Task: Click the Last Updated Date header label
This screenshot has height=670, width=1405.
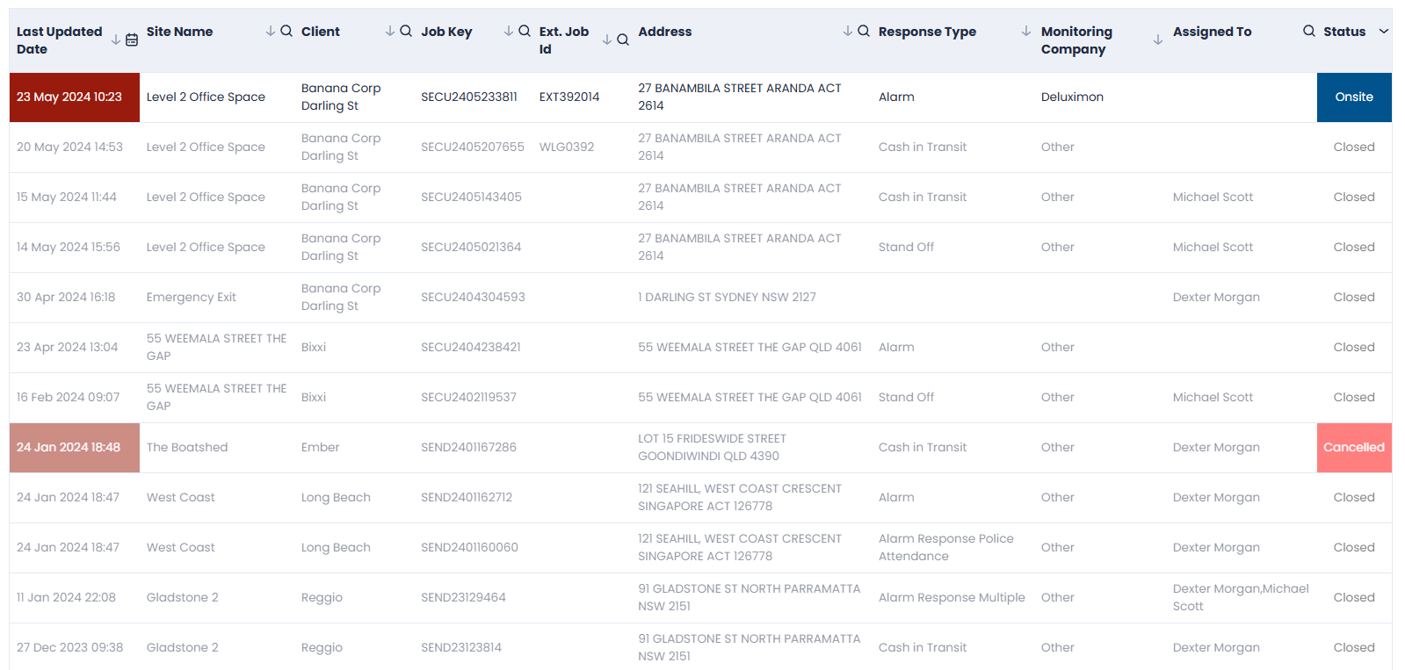Action: [60, 40]
